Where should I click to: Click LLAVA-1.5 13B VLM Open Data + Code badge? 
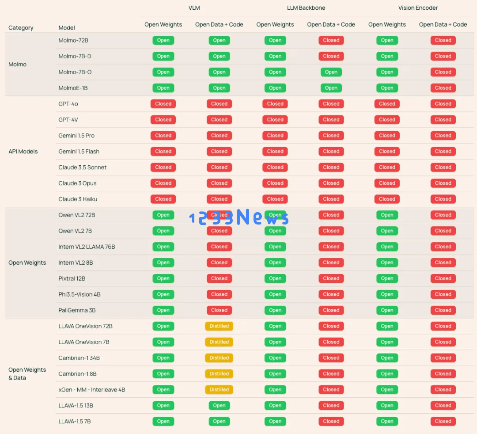(x=219, y=405)
